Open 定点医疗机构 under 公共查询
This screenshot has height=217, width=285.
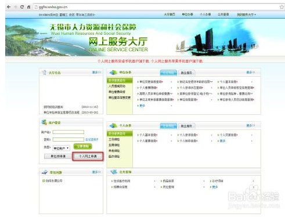coord(122,181)
